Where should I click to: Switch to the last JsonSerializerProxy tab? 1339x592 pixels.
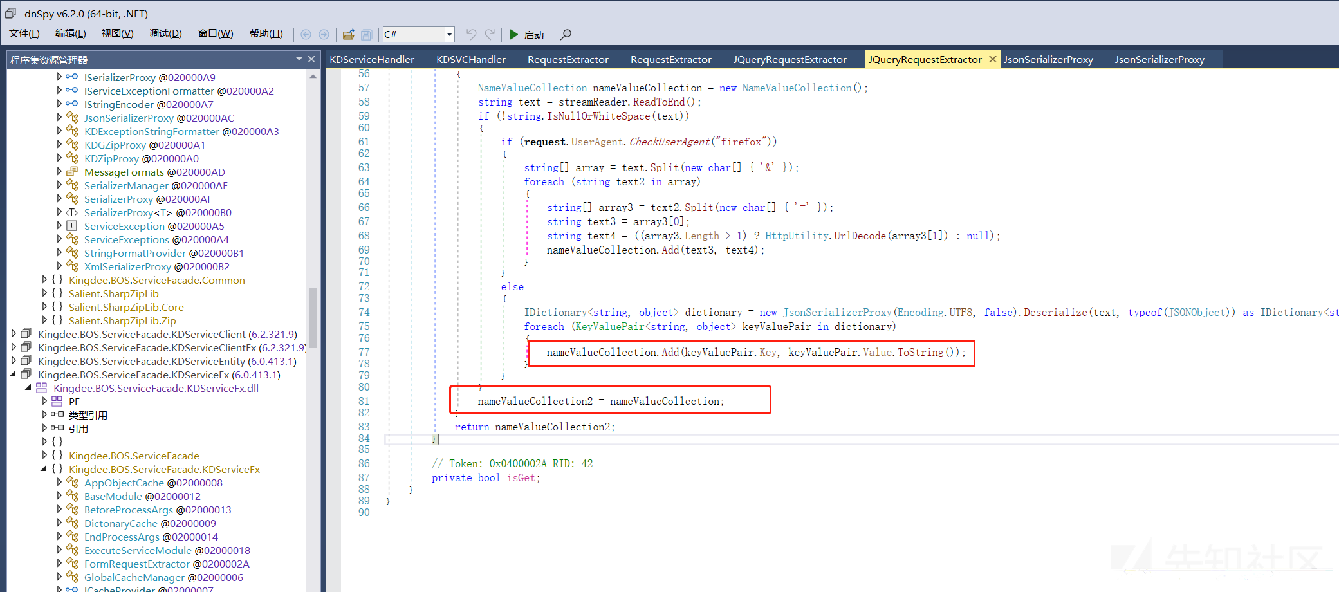coord(1159,59)
